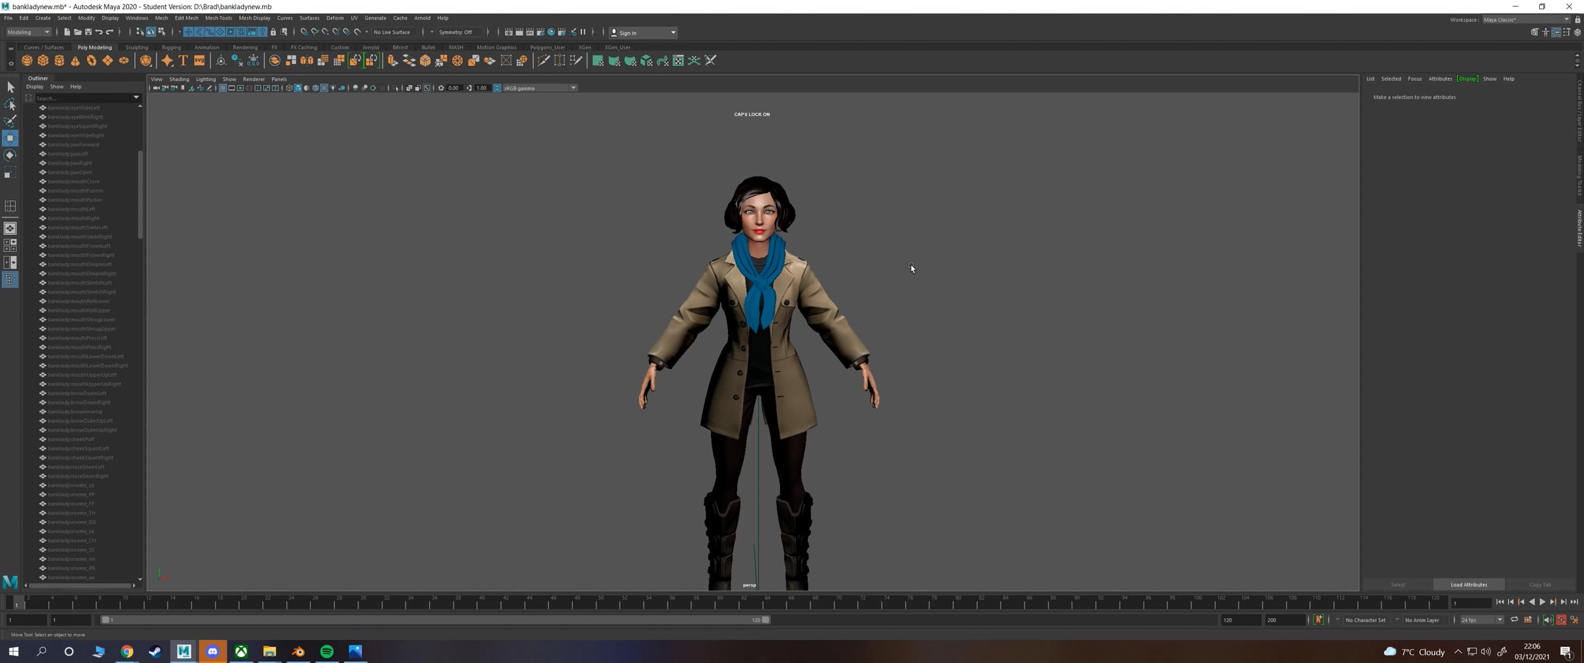The image size is (1584, 663).
Task: Open the Mesh Tools menu
Action: pos(218,18)
